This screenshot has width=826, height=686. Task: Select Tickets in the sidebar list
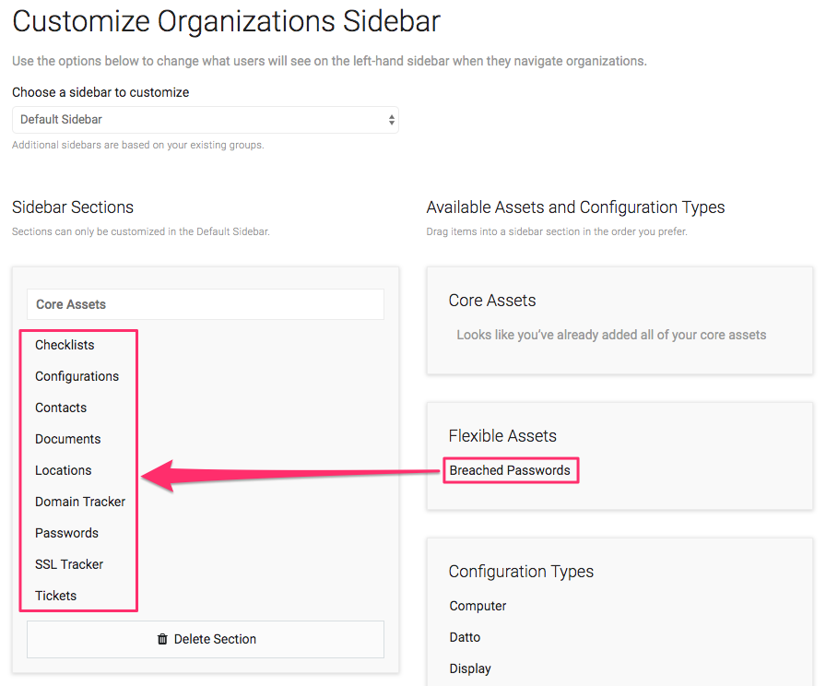pos(55,596)
